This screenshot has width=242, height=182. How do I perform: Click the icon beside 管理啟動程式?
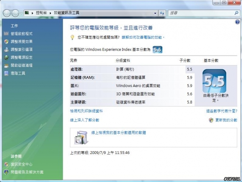[x=6, y=34]
